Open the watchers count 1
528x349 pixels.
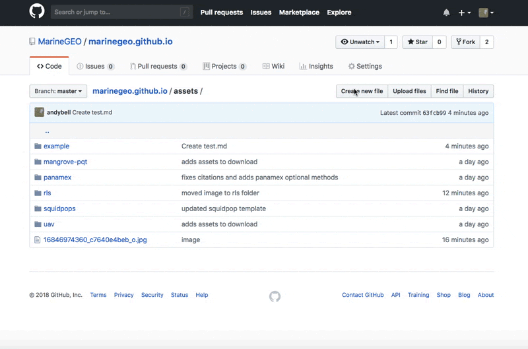coord(391,42)
